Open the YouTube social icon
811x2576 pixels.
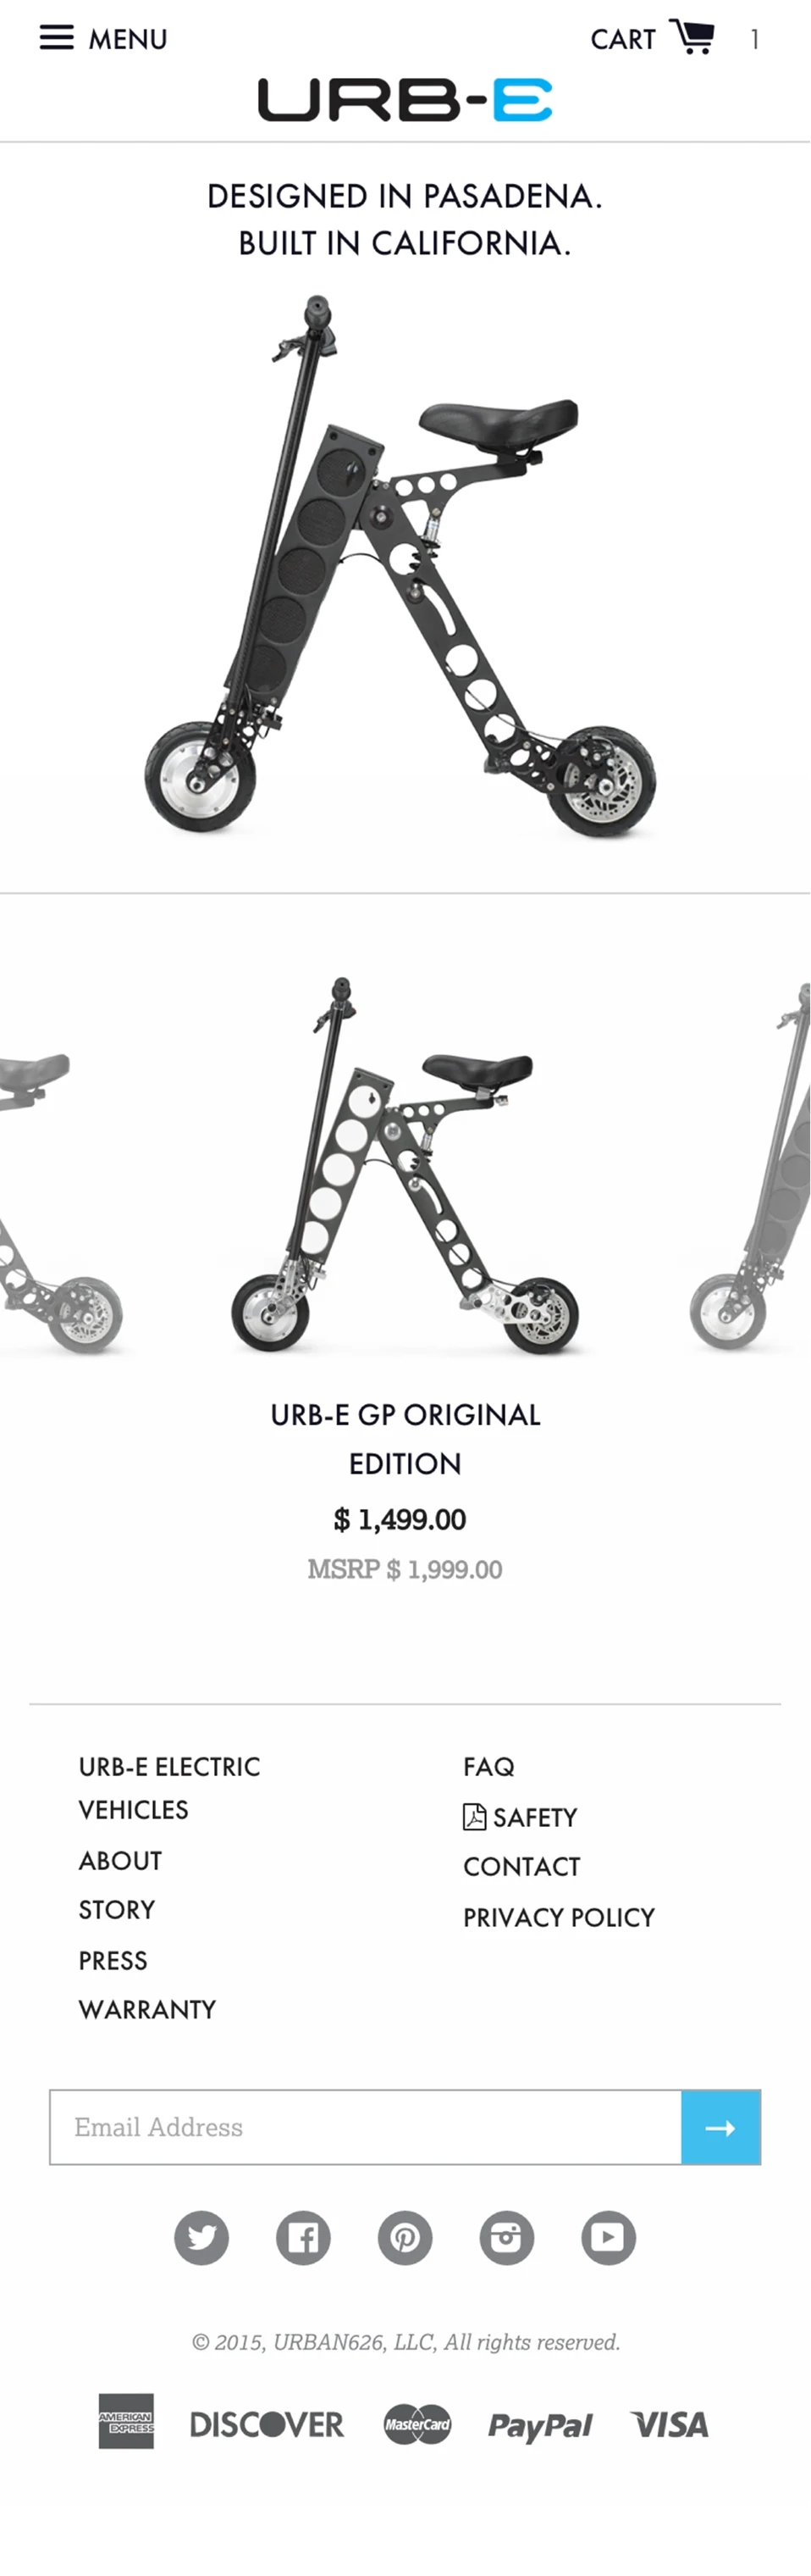(x=610, y=2237)
